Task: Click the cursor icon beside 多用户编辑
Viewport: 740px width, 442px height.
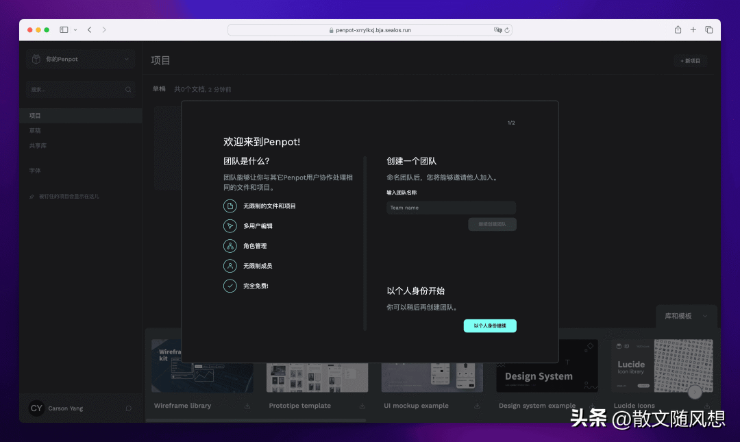Action: (230, 225)
